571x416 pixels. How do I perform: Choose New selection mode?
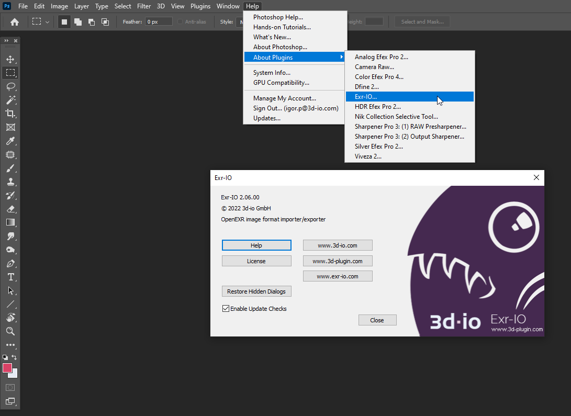(64, 22)
